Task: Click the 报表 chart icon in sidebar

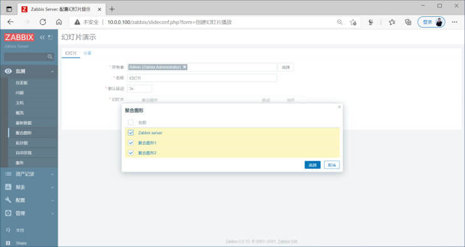Action: pyautogui.click(x=8, y=187)
